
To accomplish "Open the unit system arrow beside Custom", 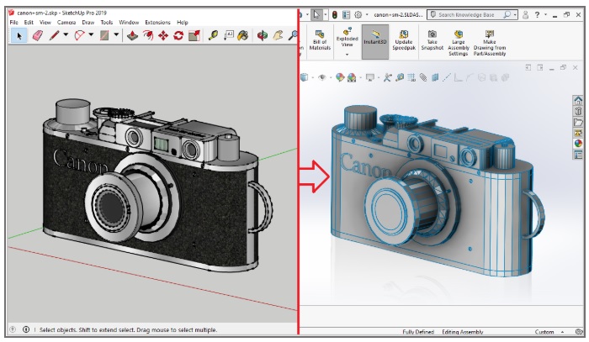I will tap(562, 332).
